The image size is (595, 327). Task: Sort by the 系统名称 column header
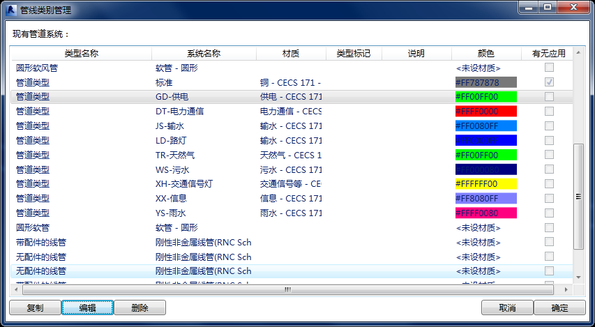click(204, 54)
